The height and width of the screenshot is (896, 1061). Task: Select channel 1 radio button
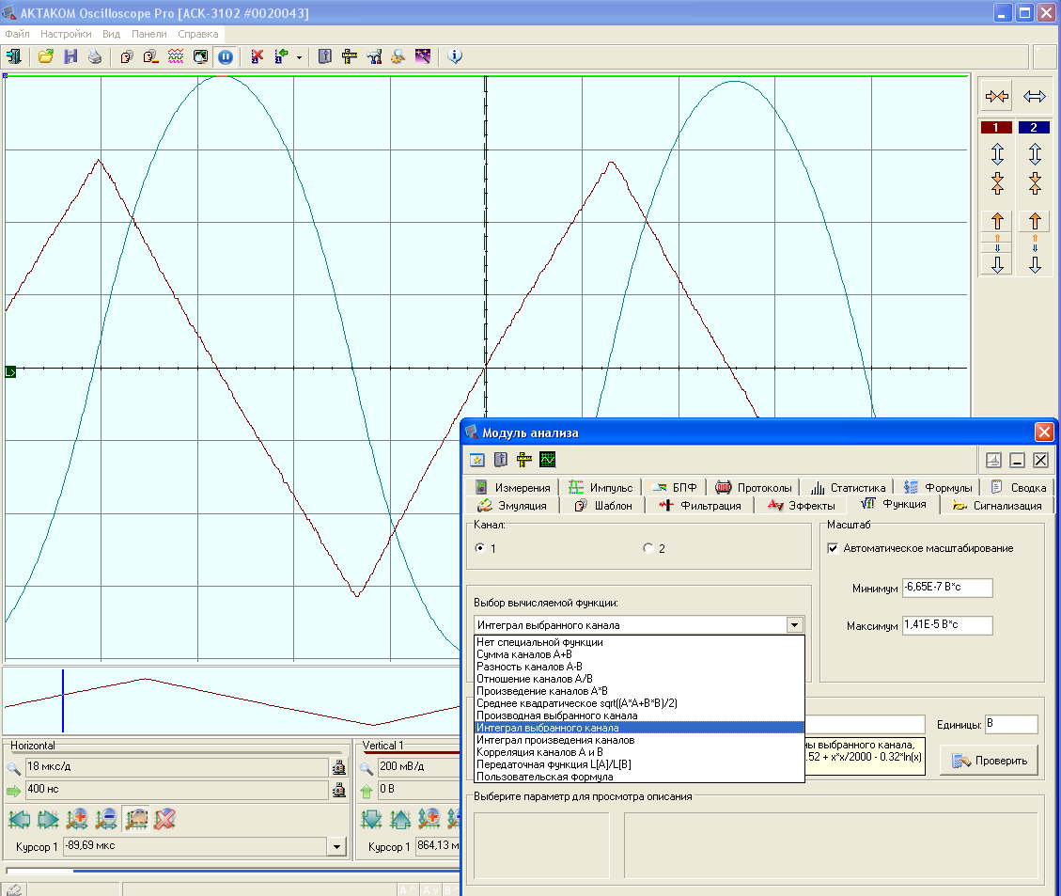point(481,549)
